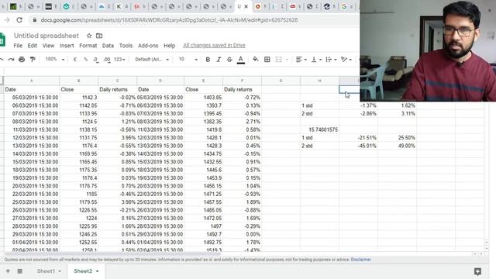
Task: Select cell showing 3.11%
Action: pyautogui.click(x=397, y=114)
